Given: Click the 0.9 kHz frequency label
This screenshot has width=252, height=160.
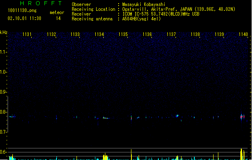Looking at the screenshot, I should coord(3,92).
